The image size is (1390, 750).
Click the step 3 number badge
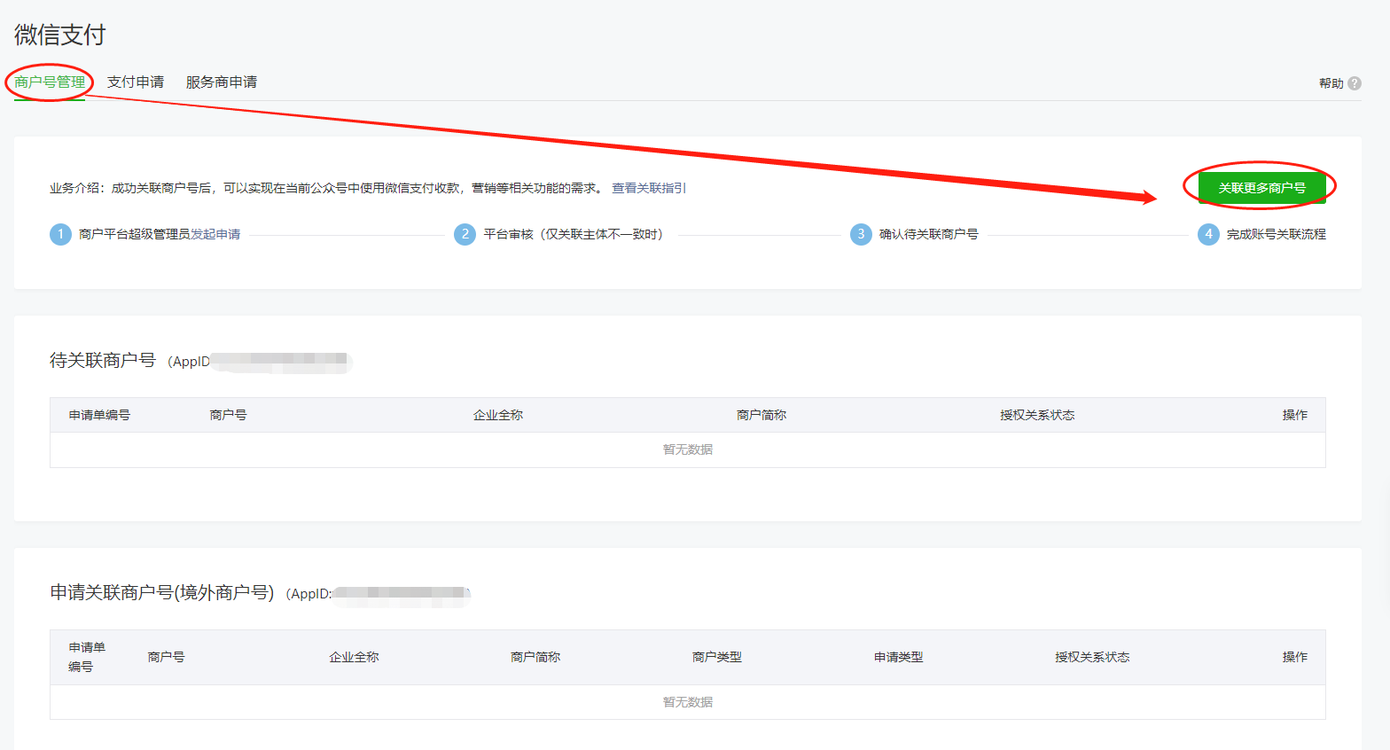coord(861,234)
